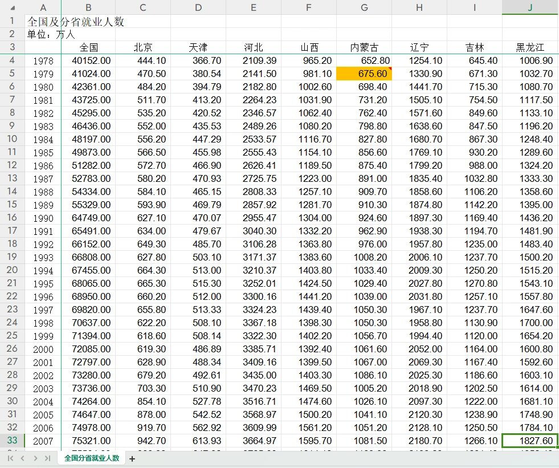The image size is (559, 468).
Task: Go to next sheet arrow
Action: click(x=35, y=458)
